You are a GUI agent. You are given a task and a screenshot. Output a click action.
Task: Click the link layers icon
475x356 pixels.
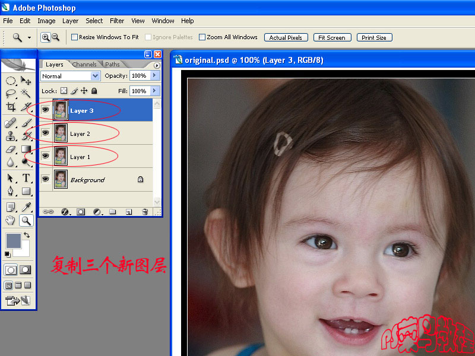click(48, 212)
